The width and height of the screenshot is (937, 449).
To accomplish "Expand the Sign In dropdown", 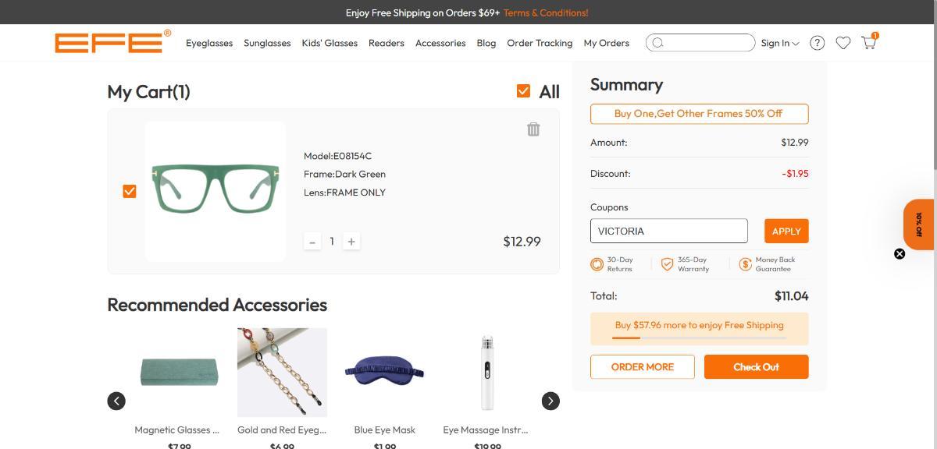I will [779, 43].
